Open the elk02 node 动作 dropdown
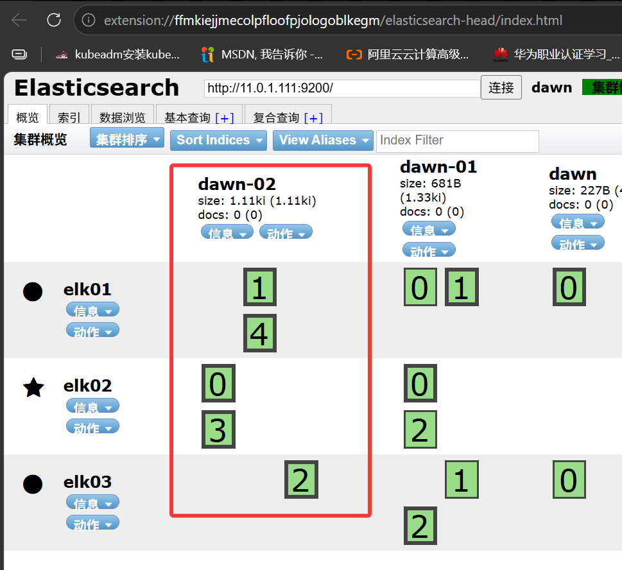This screenshot has height=570, width=622. 92,427
